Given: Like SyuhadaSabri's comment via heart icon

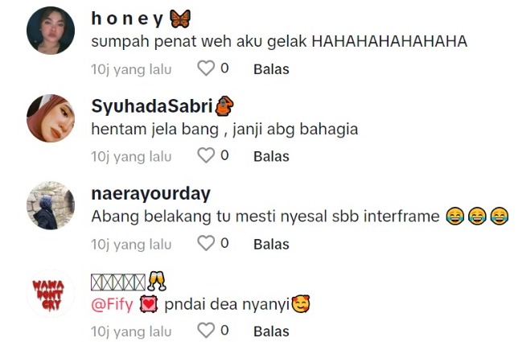Looking at the screenshot, I should tap(206, 155).
